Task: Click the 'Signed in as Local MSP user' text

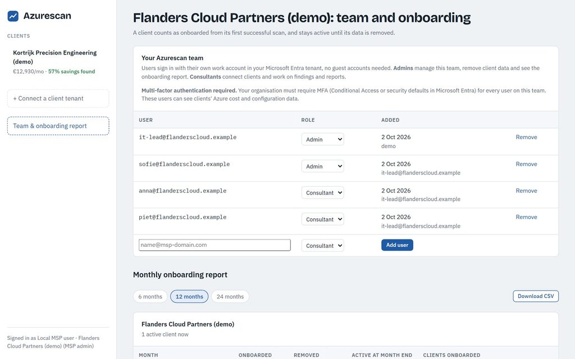Action: 40,338
